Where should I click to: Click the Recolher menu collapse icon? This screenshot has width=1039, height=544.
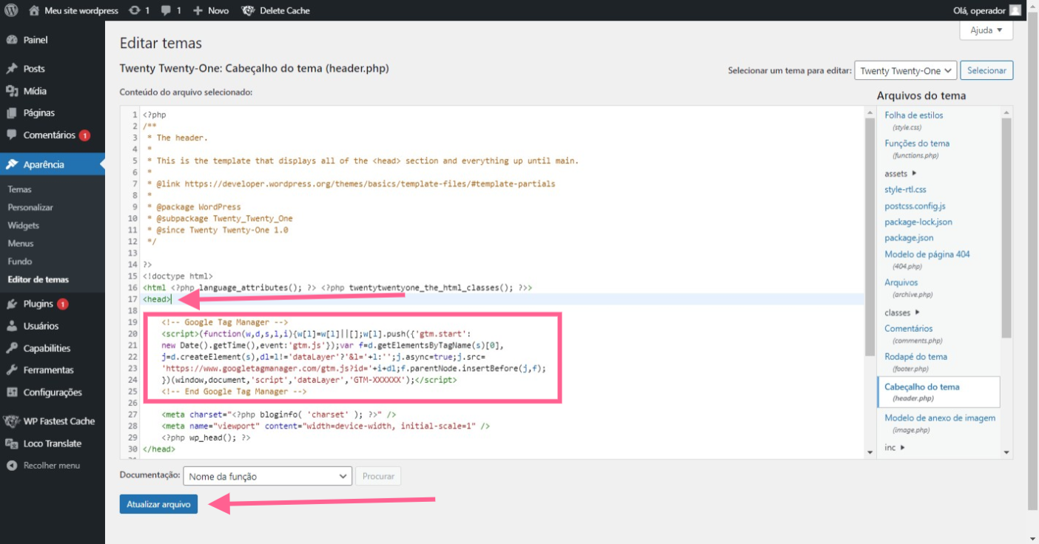tap(11, 466)
